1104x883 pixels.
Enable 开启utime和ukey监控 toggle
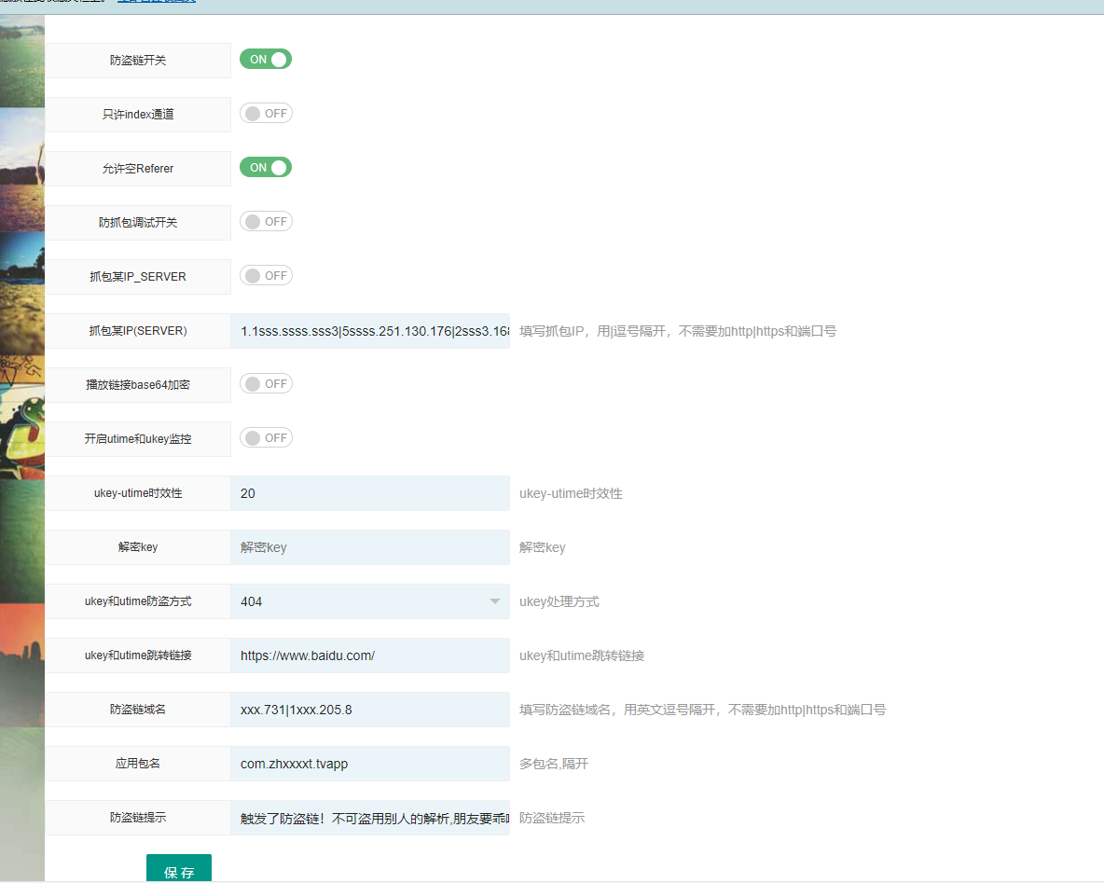[x=266, y=438]
